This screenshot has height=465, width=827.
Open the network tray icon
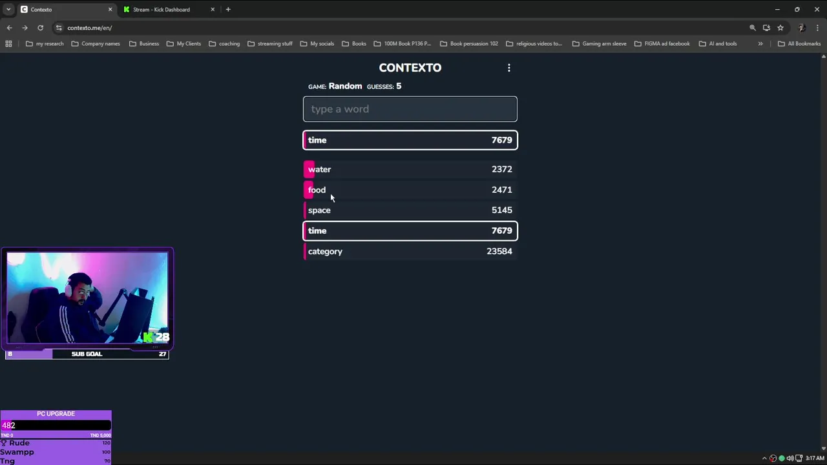[x=798, y=459]
